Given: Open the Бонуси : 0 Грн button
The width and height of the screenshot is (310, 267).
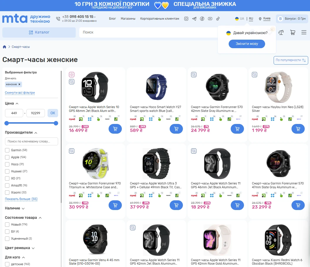Looking at the screenshot, I should click(x=292, y=19).
